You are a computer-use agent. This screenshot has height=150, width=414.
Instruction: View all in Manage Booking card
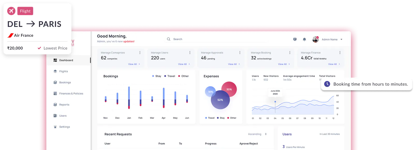pyautogui.click(x=284, y=64)
